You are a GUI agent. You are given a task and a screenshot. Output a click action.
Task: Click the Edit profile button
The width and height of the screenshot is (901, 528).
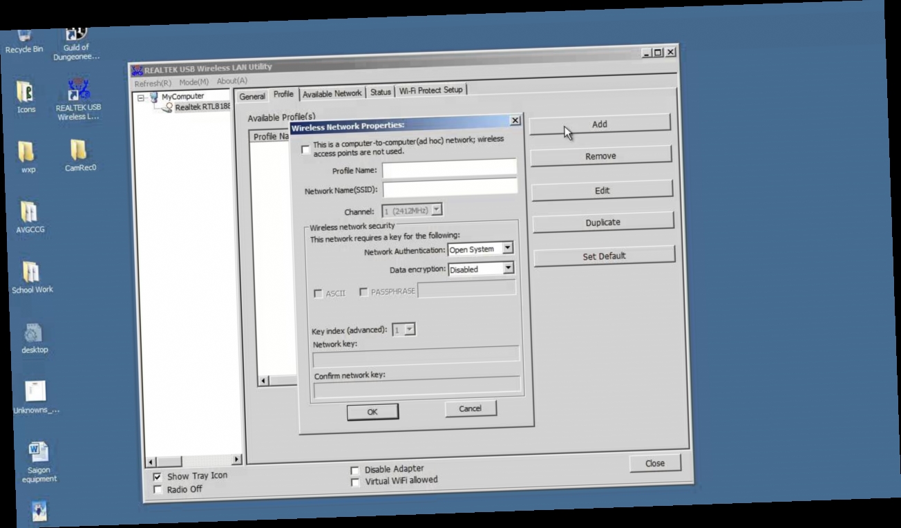602,191
